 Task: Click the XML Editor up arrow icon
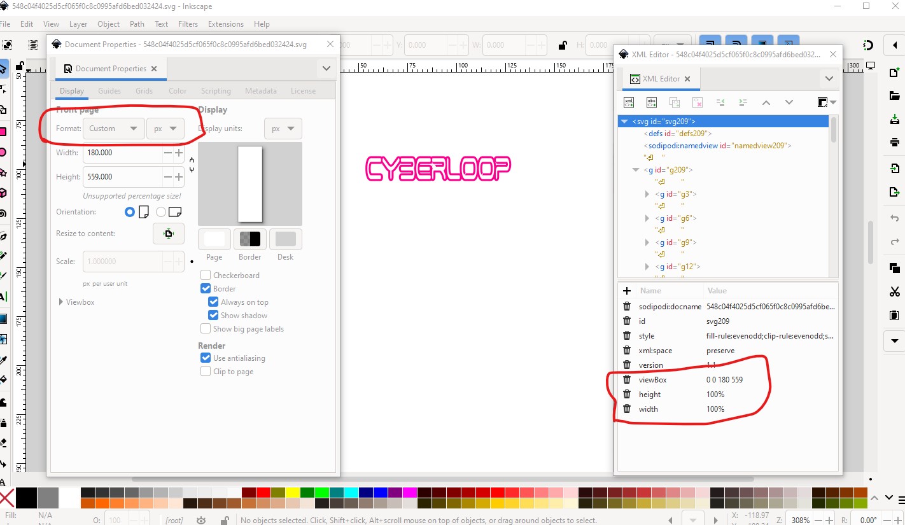(x=766, y=102)
